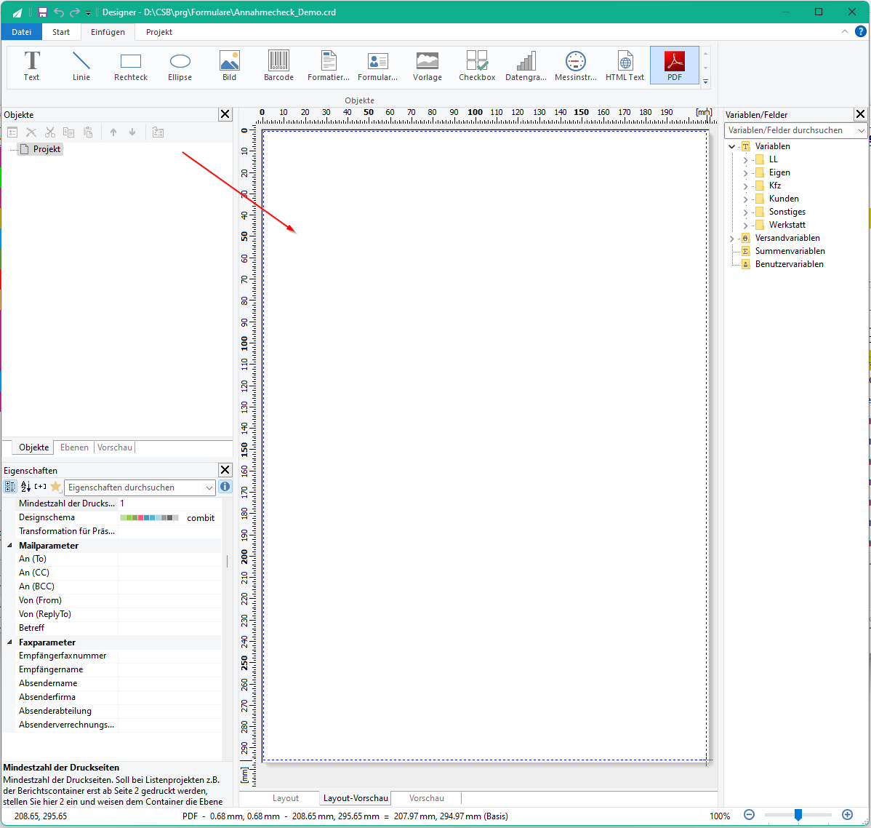Switch to the Vorschau tab in Objekte panel
This screenshot has width=871, height=828.
115,447
